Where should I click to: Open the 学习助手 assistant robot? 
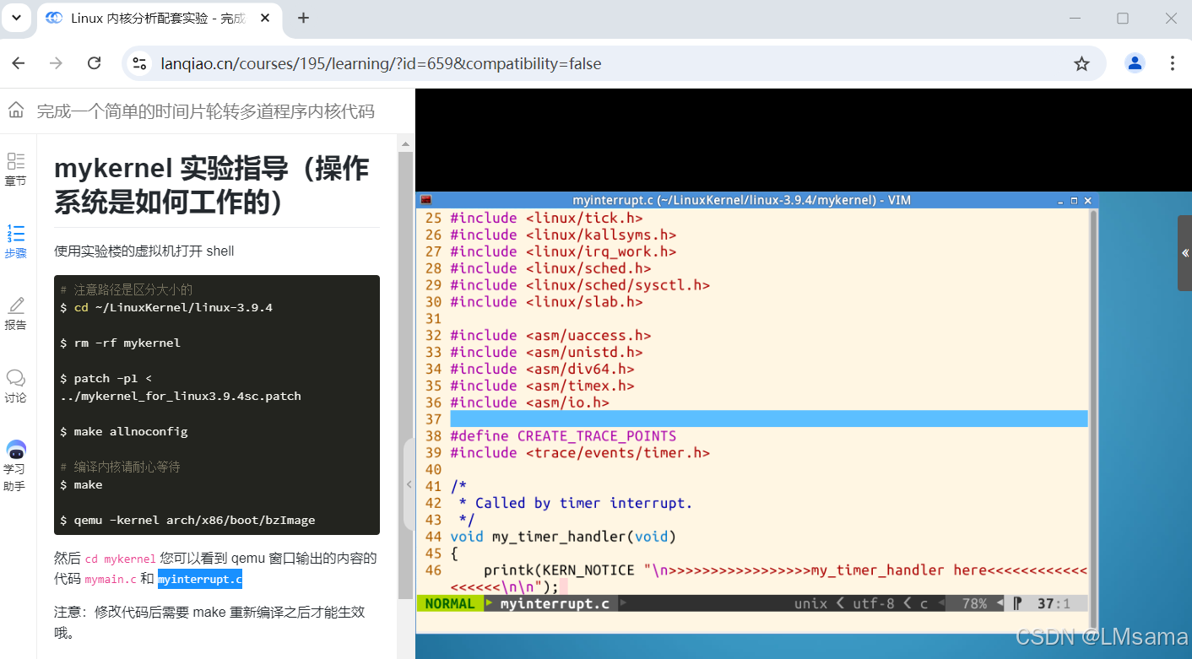15,466
